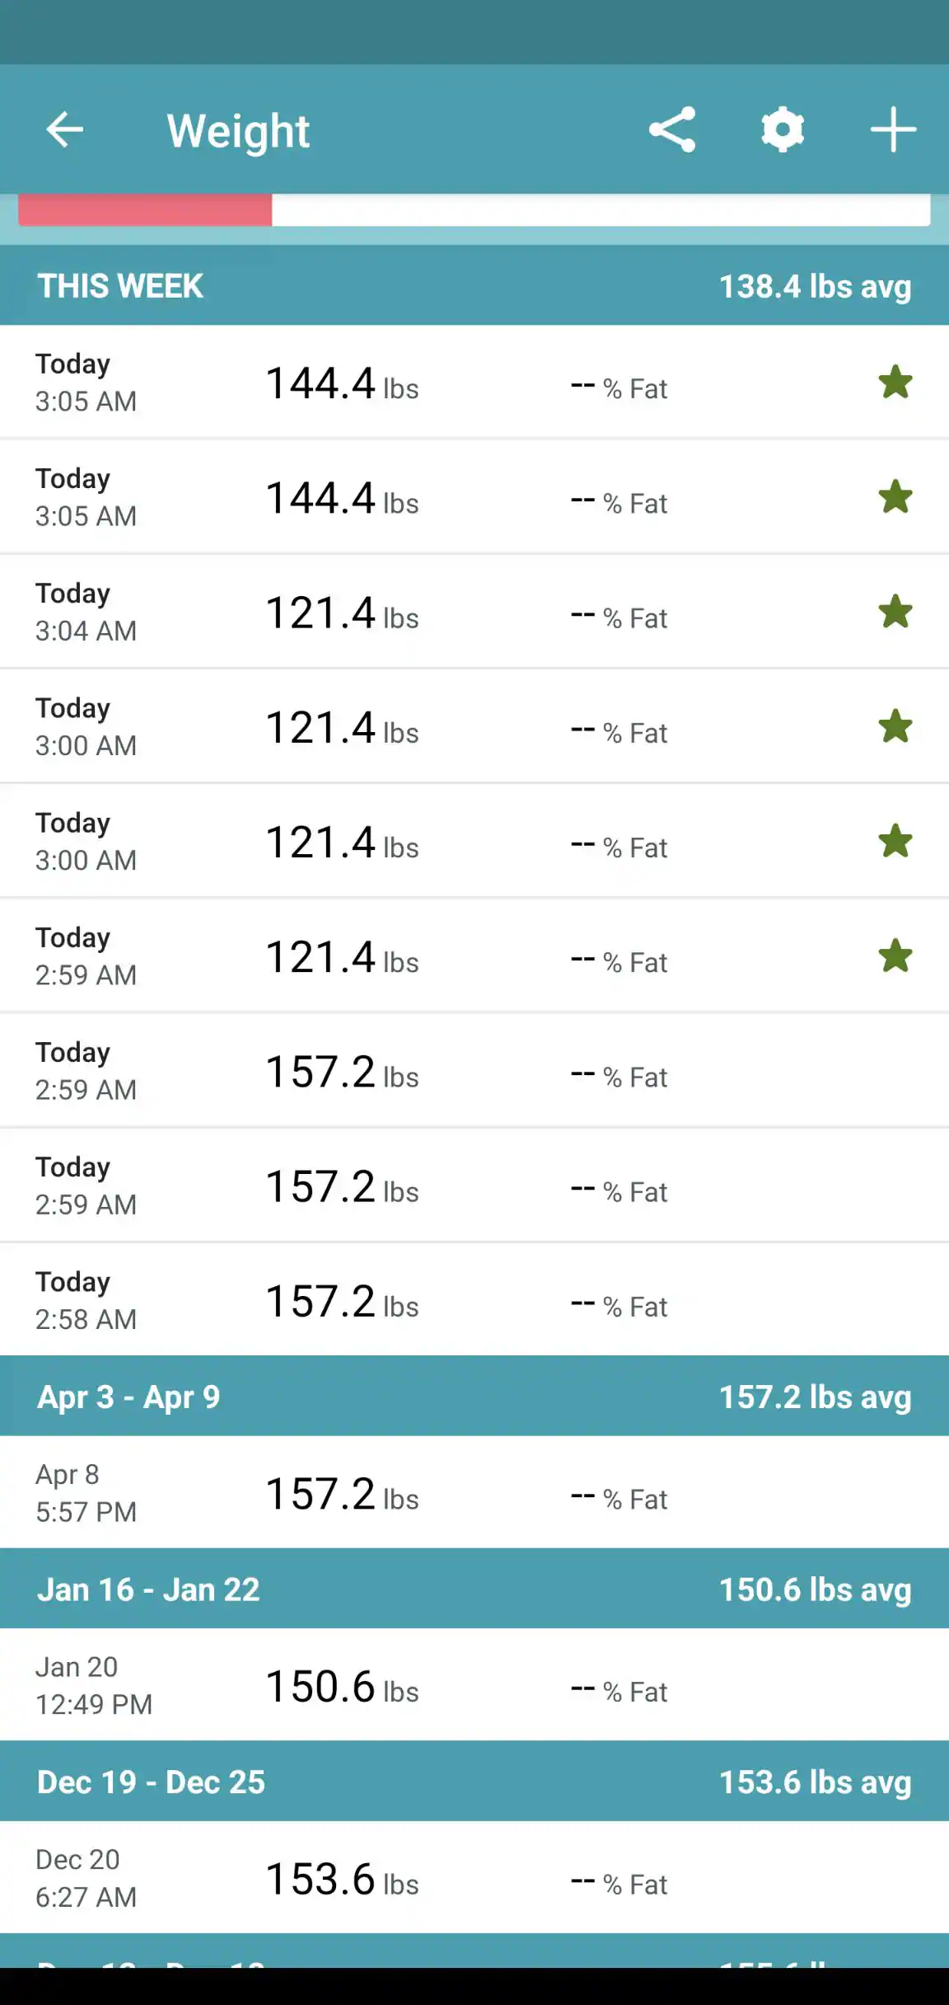Tap star on 3:04 AM entry
949x2005 pixels.
tap(895, 612)
